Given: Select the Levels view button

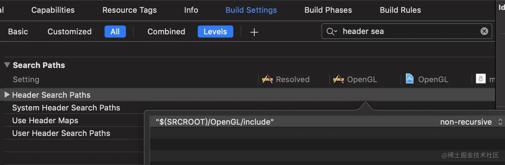Looking at the screenshot, I should click(x=215, y=32).
